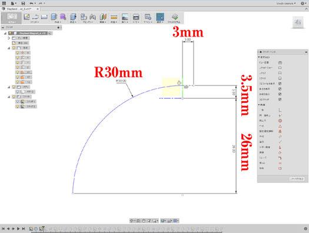
Task: Toggle the 3D Sketch checkbox in the palette
Action: [280, 99]
